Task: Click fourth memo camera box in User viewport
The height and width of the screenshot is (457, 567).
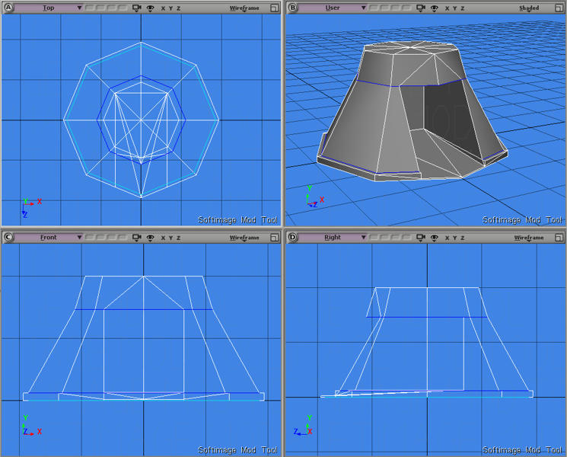Action: tap(407, 8)
